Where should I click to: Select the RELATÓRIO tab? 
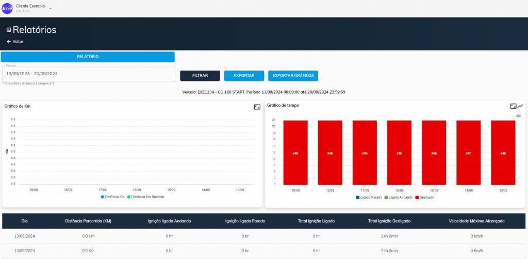tap(88, 57)
